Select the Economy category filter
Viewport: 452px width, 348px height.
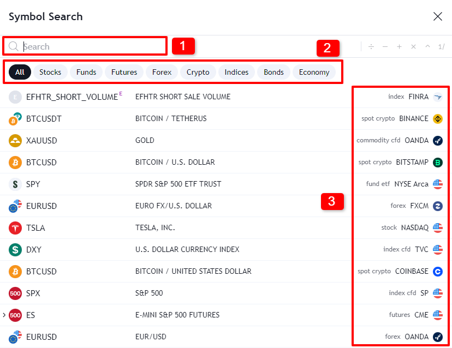(314, 72)
